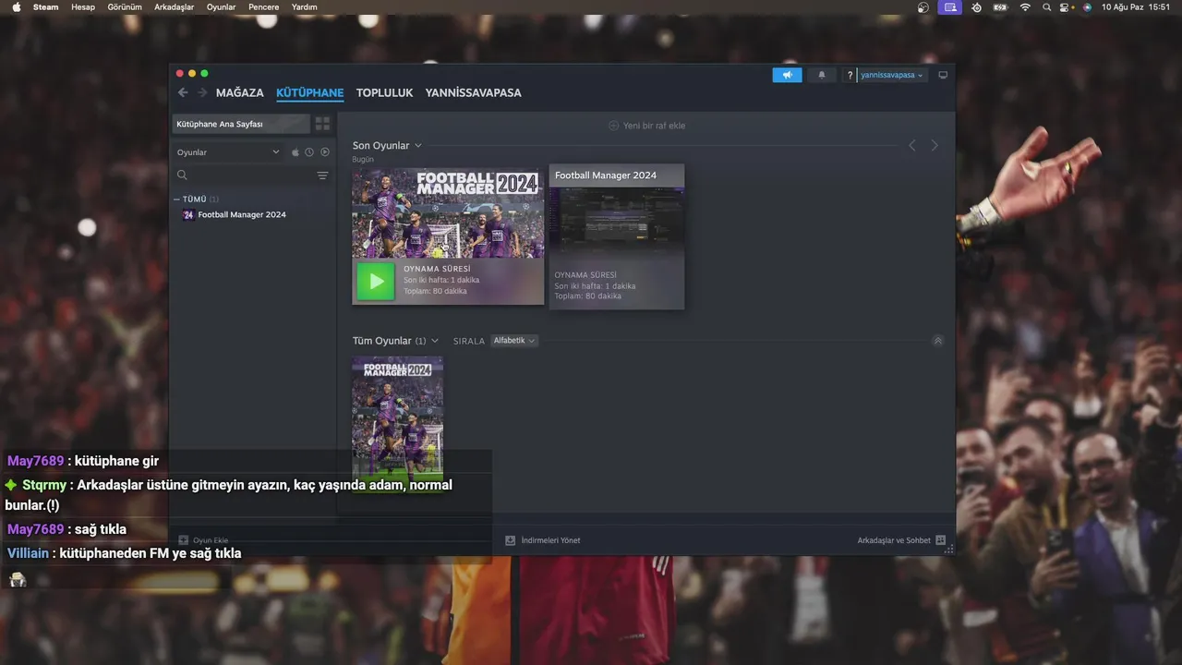This screenshot has width=1182, height=665.
Task: Open Football Manager 2024 recent banner image
Action: click(448, 213)
